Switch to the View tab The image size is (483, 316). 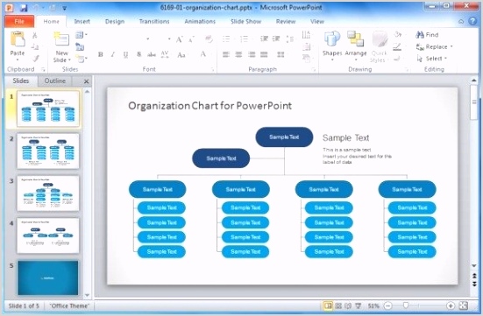317,22
